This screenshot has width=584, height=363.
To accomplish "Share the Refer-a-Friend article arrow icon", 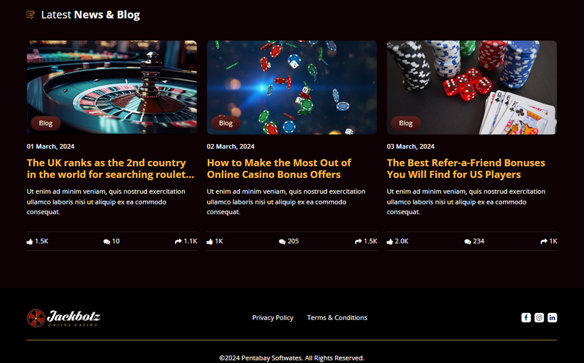I will point(544,241).
